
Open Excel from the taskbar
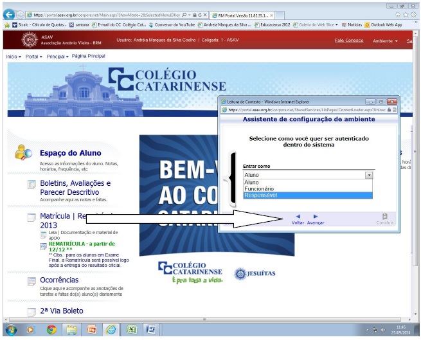132,330
